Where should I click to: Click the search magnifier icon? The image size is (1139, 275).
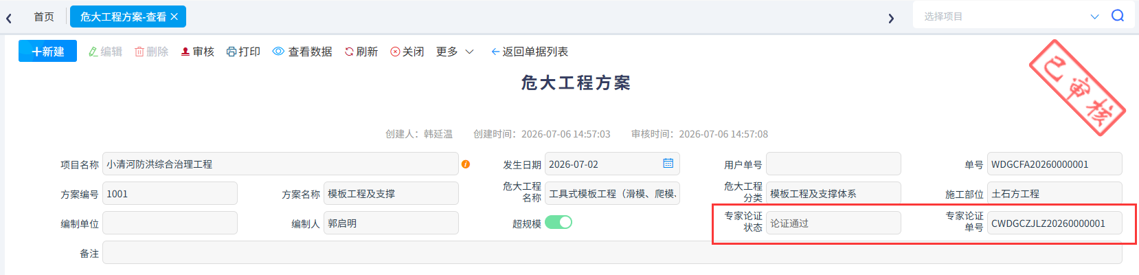[1118, 16]
